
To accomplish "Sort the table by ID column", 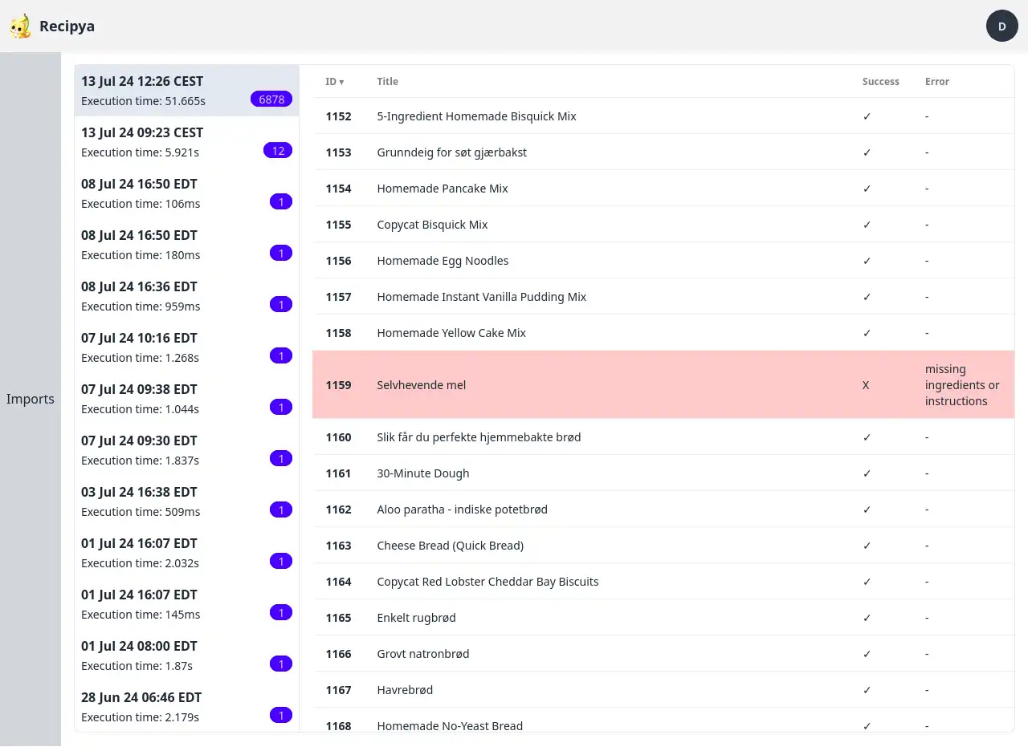I will point(334,82).
